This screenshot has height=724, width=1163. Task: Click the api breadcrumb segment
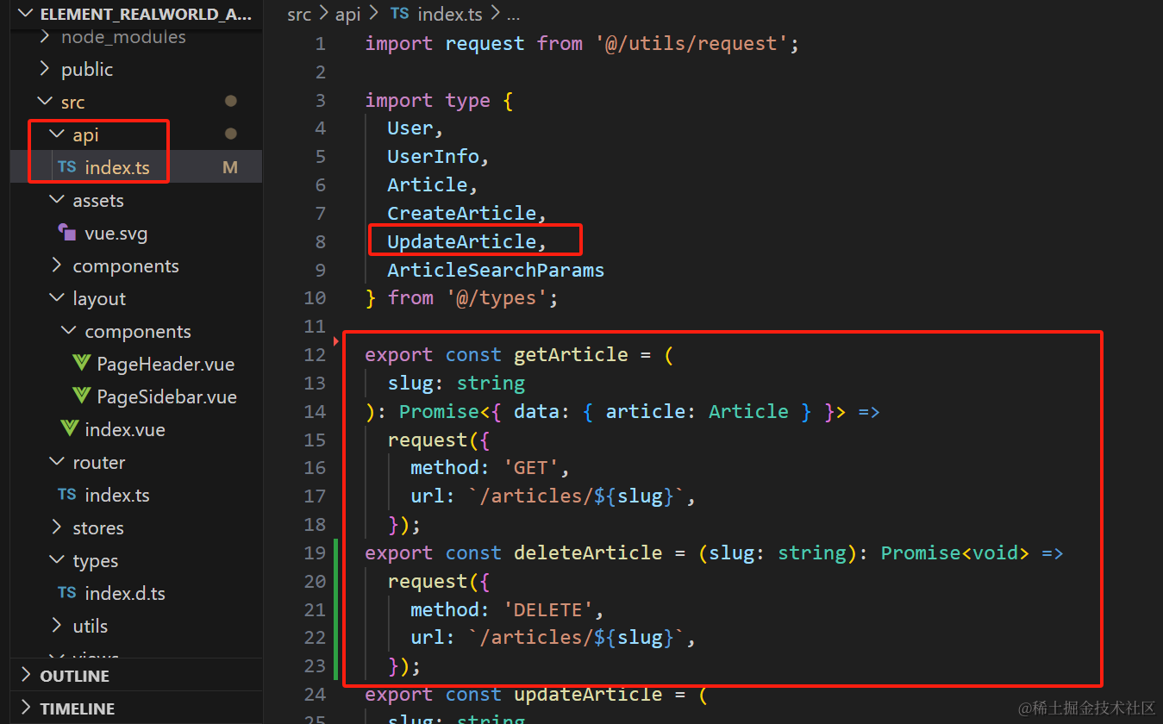348,15
